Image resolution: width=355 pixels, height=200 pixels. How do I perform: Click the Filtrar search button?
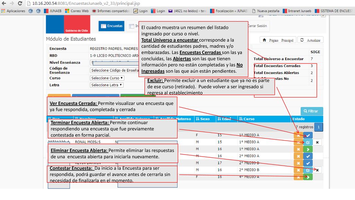click(x=312, y=111)
